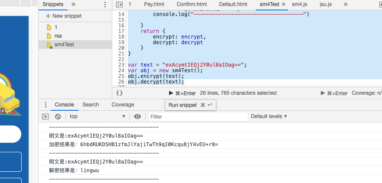
Task: Click the rsa snippet file icon
Action: 49,36
